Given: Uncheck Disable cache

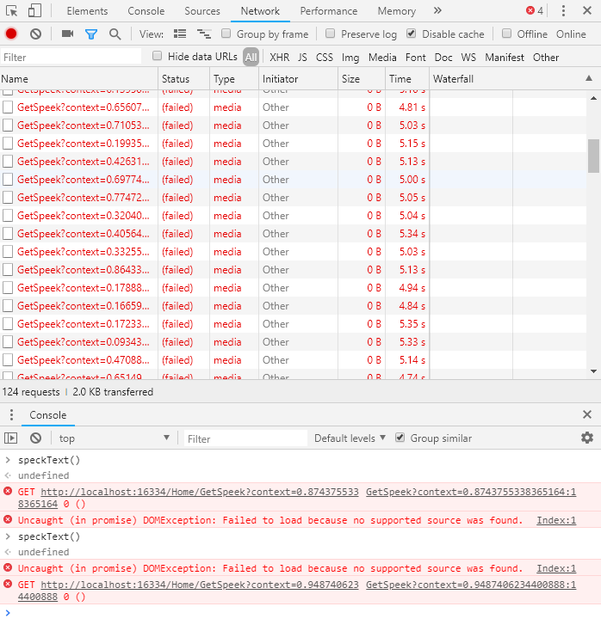Looking at the screenshot, I should click(x=412, y=34).
